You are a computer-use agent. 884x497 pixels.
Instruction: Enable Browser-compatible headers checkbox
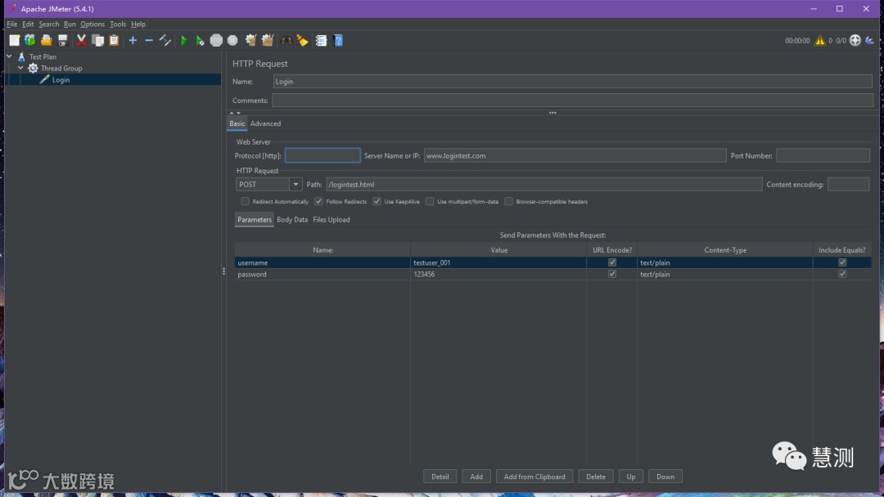coord(508,201)
